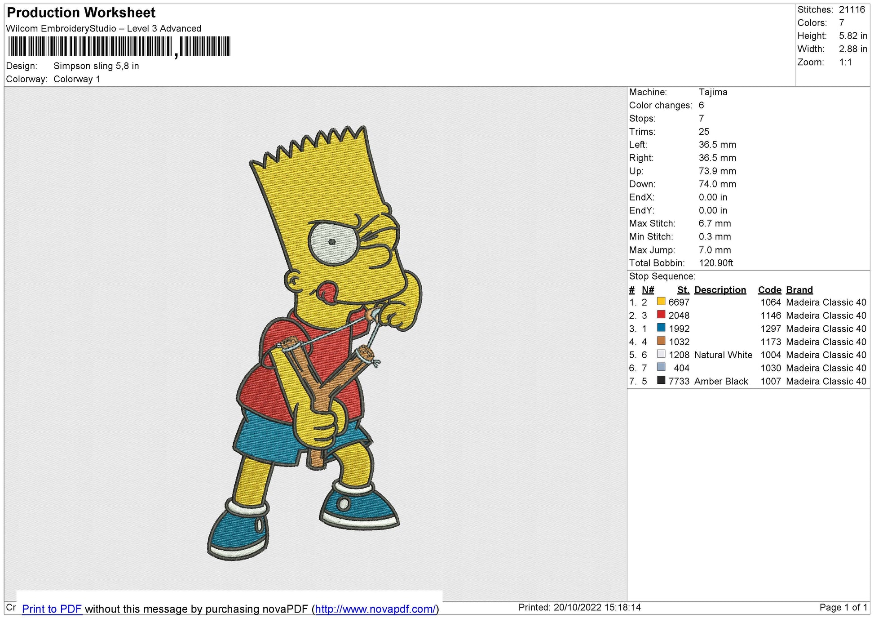
Task: Open the novapdf.com website link
Action: pyautogui.click(x=375, y=609)
